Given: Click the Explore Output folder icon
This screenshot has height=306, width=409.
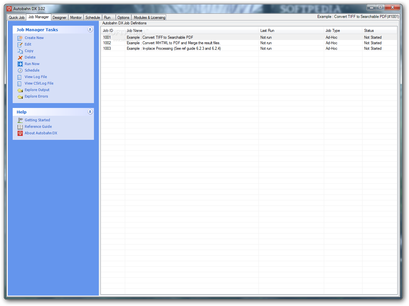Looking at the screenshot, I should click(20, 90).
